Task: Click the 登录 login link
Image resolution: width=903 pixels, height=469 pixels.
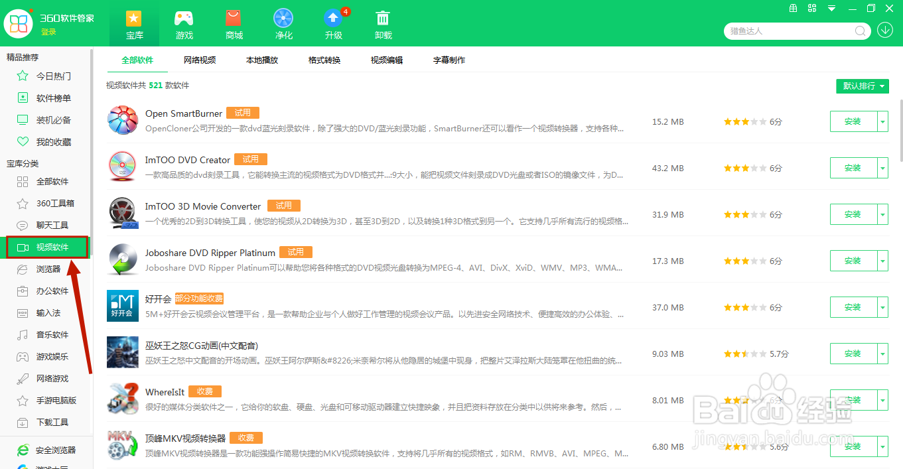Action: pyautogui.click(x=48, y=31)
